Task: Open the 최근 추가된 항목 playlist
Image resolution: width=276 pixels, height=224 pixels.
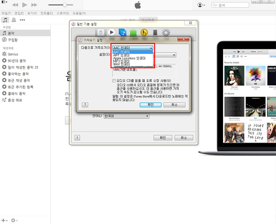Action: click(25, 87)
